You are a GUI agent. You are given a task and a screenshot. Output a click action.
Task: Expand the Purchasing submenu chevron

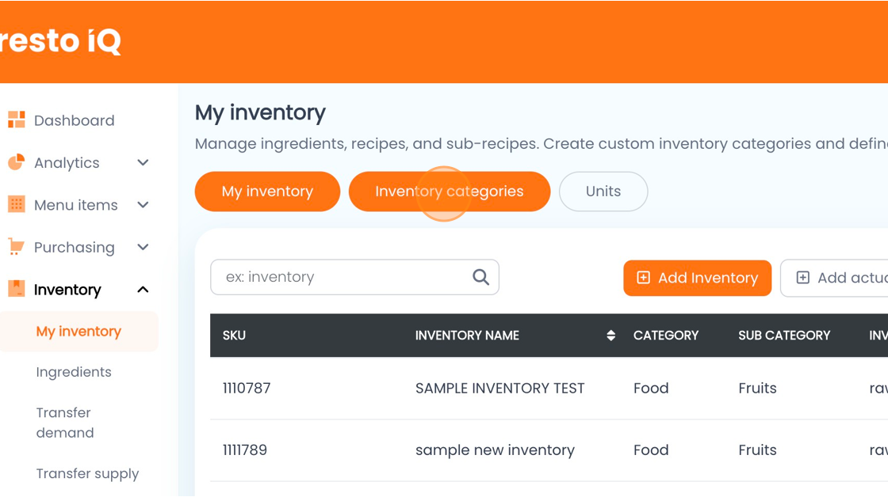143,247
